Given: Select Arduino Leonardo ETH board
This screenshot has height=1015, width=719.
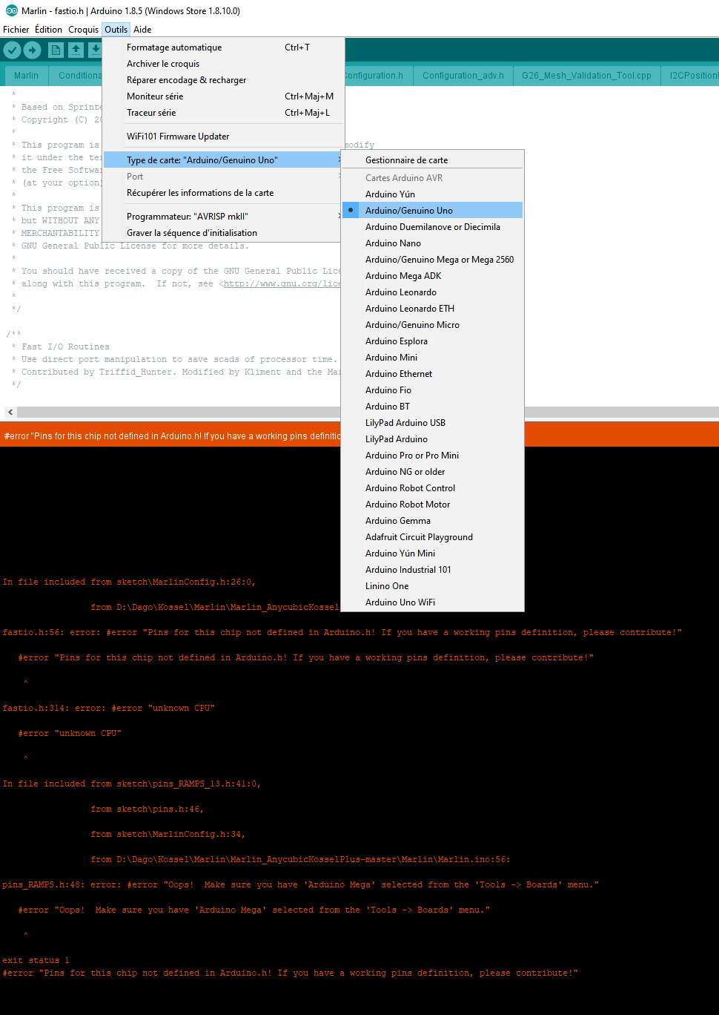Looking at the screenshot, I should 432,309.
